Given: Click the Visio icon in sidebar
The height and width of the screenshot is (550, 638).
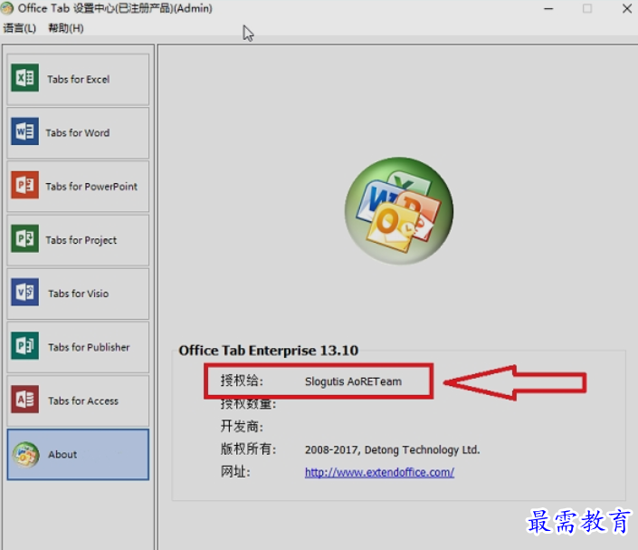Looking at the screenshot, I should coord(24,292).
